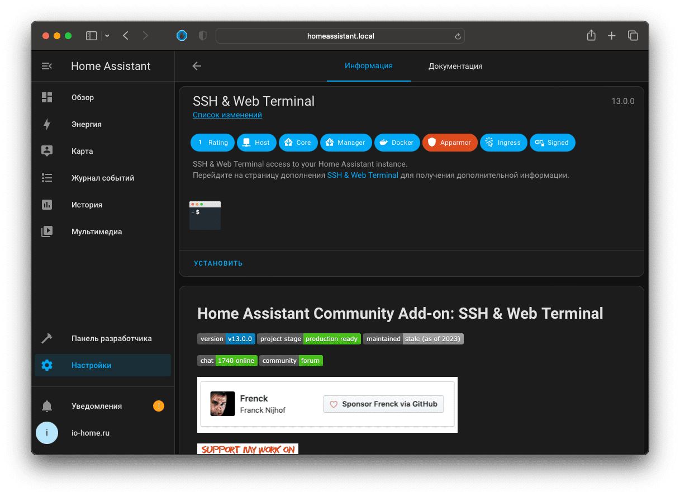The height and width of the screenshot is (496, 680).
Task: Click the Ingress badge
Action: click(503, 143)
